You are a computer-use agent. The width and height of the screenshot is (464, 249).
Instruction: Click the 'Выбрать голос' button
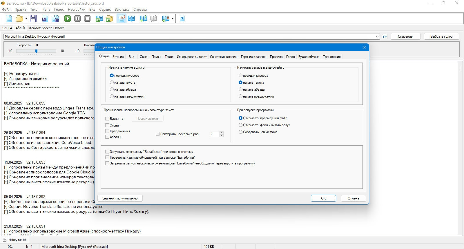tap(441, 36)
